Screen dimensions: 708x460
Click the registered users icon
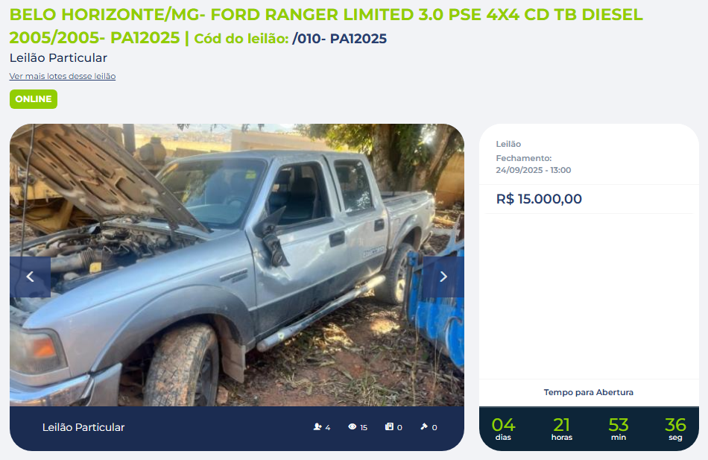click(x=317, y=426)
